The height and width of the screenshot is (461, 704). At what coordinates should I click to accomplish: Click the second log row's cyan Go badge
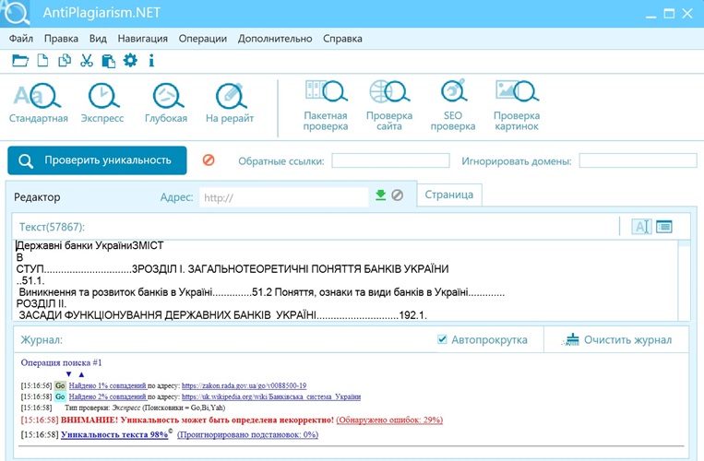click(60, 396)
